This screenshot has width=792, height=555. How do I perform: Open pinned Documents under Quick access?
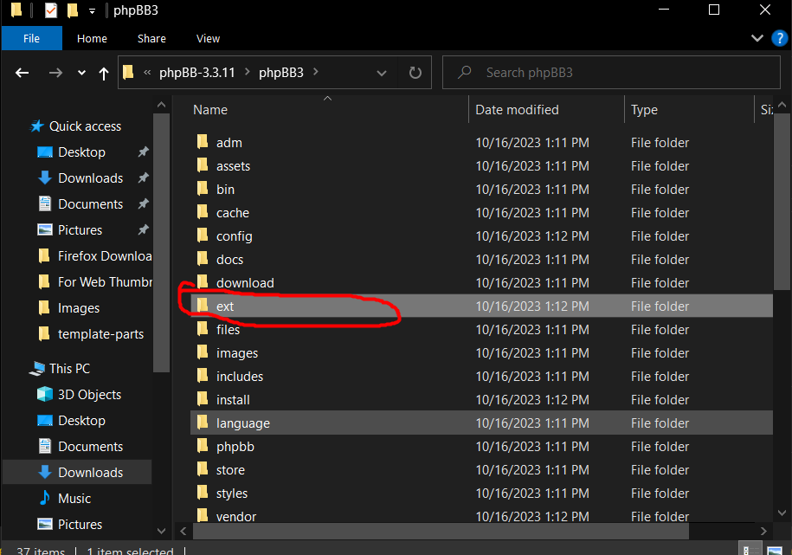point(90,204)
